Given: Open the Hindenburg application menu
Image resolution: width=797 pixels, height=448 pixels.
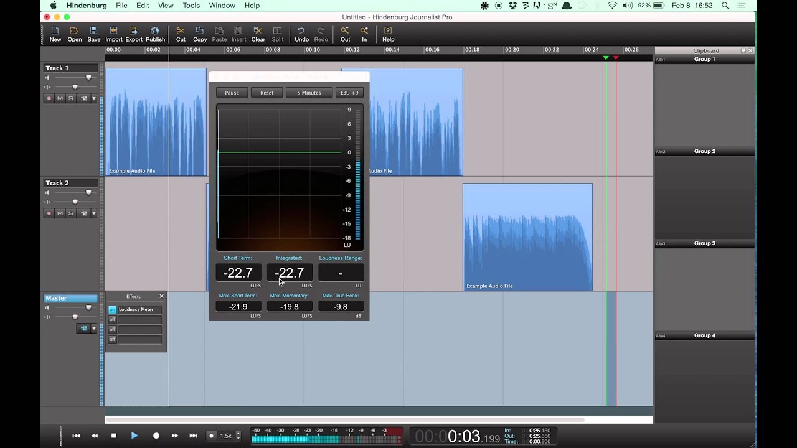Looking at the screenshot, I should [87, 6].
